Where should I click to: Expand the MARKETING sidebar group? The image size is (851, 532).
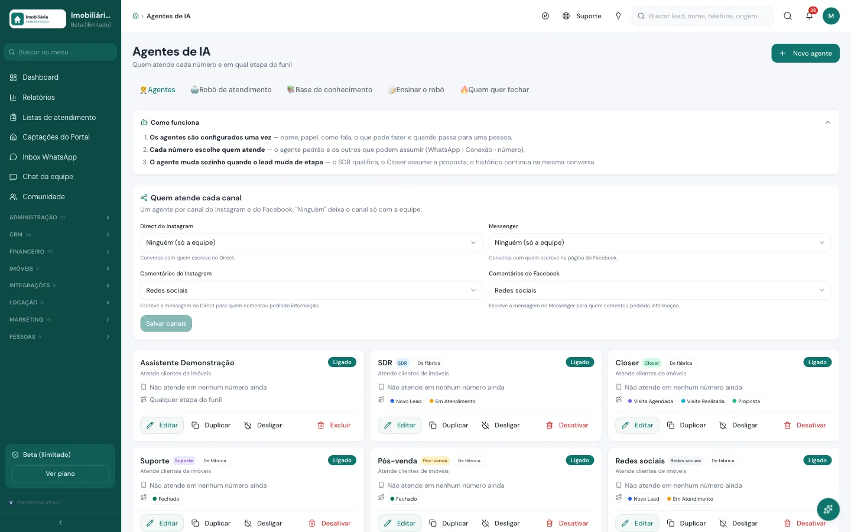point(60,320)
